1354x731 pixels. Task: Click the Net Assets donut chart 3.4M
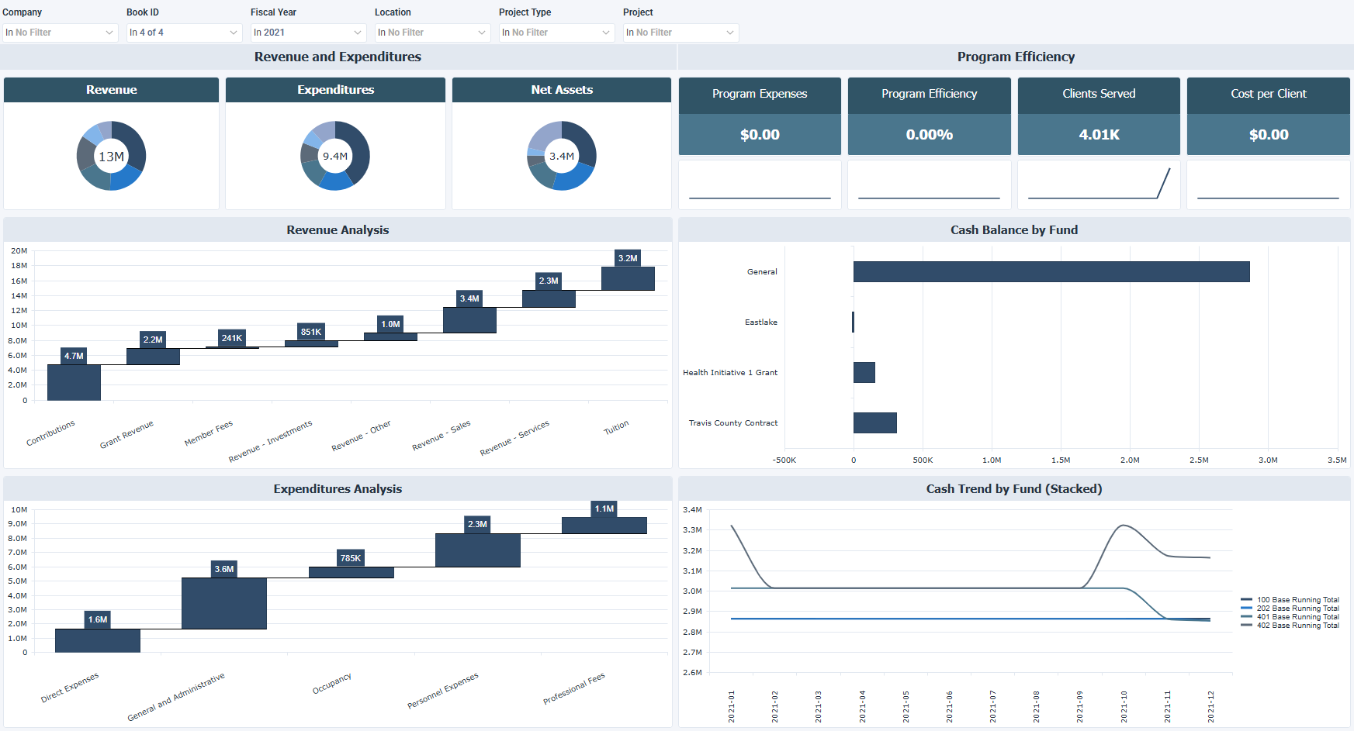point(562,156)
